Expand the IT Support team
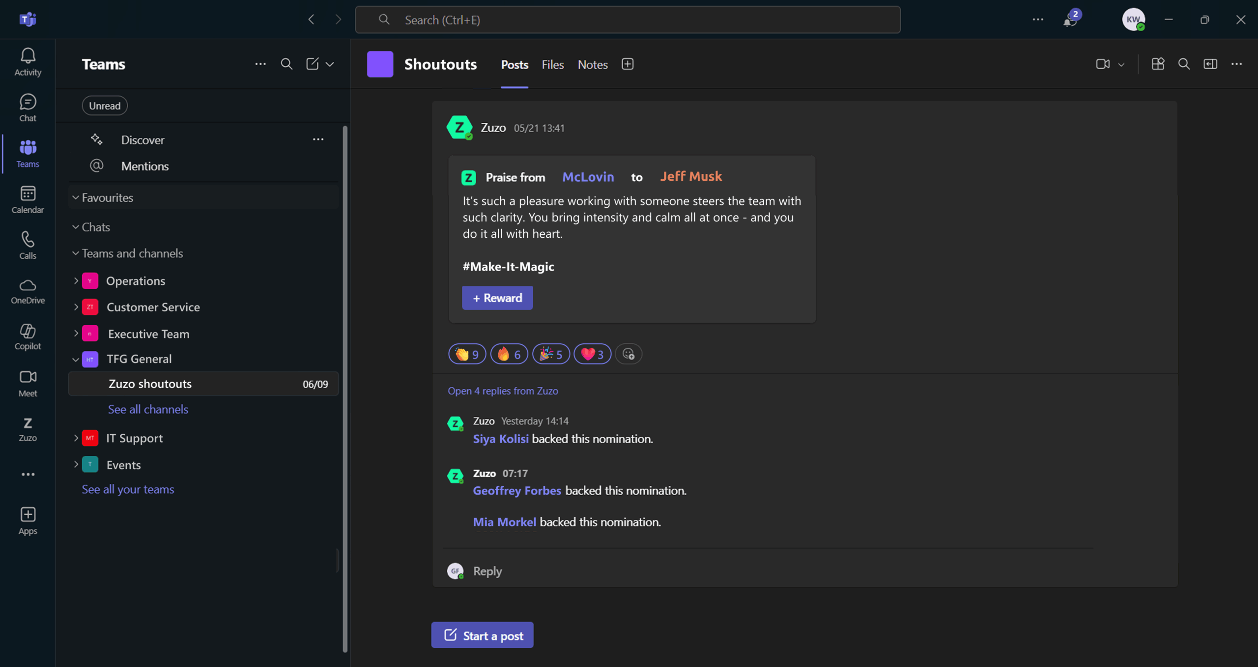 click(76, 438)
